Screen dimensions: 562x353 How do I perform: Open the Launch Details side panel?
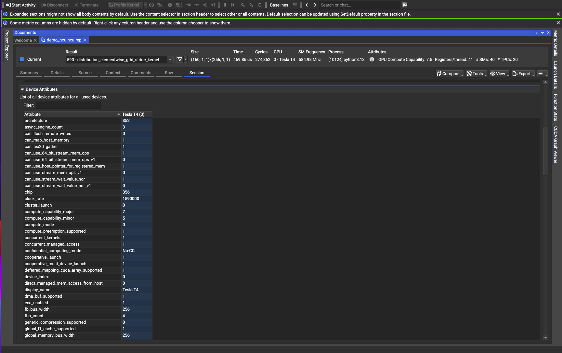click(x=555, y=75)
